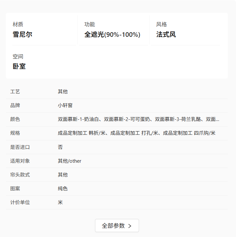Click the 计价单位 value 米

pos(60,202)
